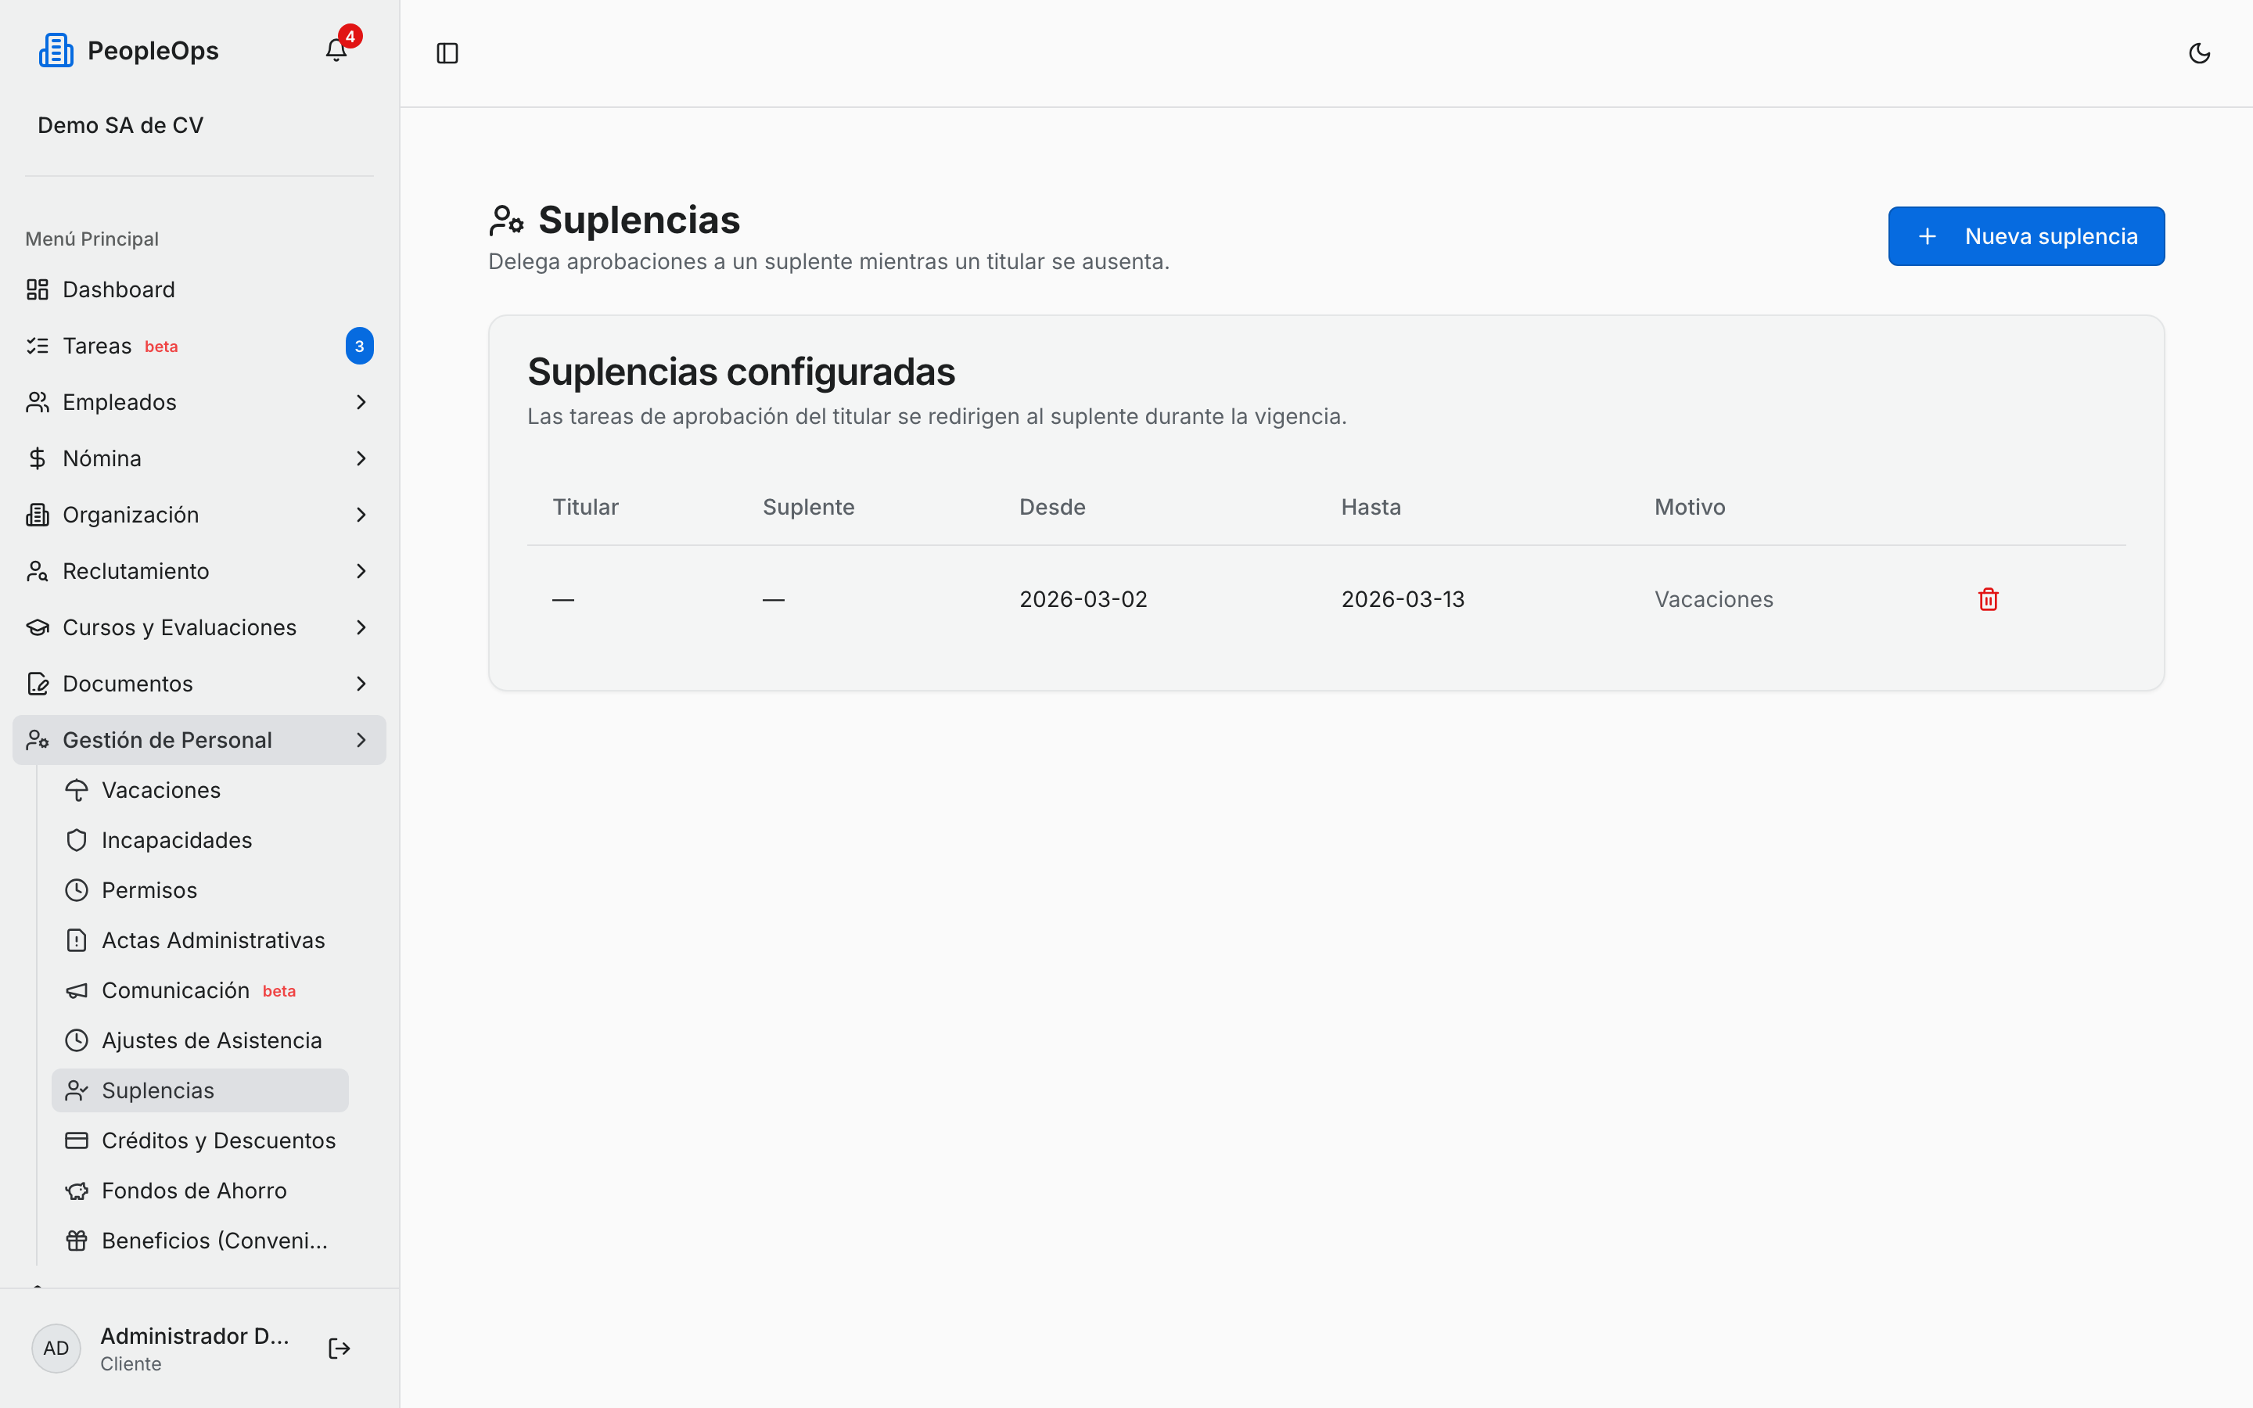This screenshot has height=1408, width=2253.
Task: Open Ajustes de Asistencia page
Action: pyautogui.click(x=200, y=1040)
